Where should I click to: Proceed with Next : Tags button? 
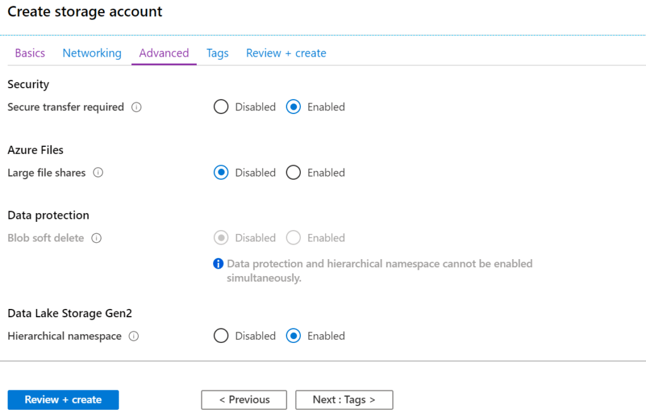click(x=344, y=400)
